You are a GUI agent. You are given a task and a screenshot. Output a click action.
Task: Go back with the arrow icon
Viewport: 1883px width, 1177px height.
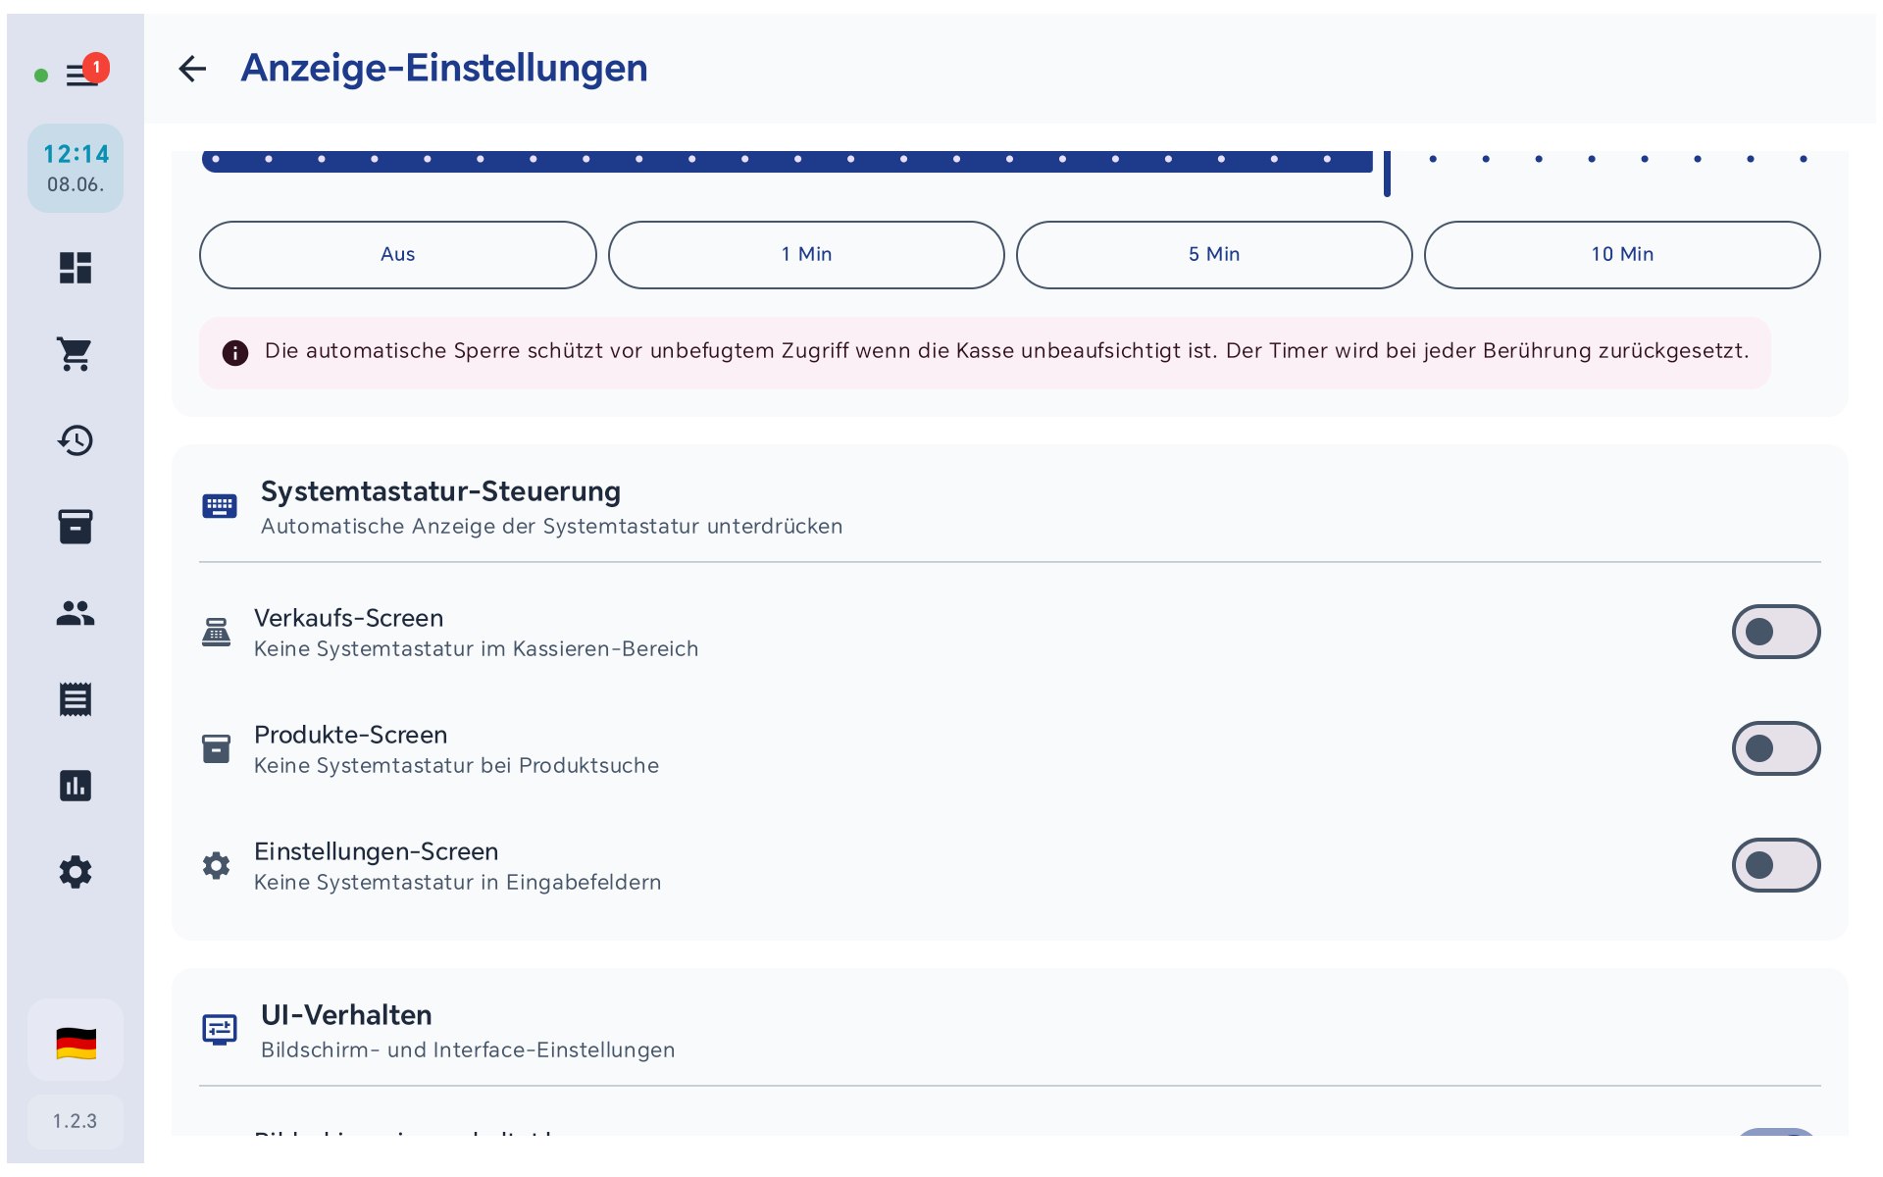pos(192,69)
